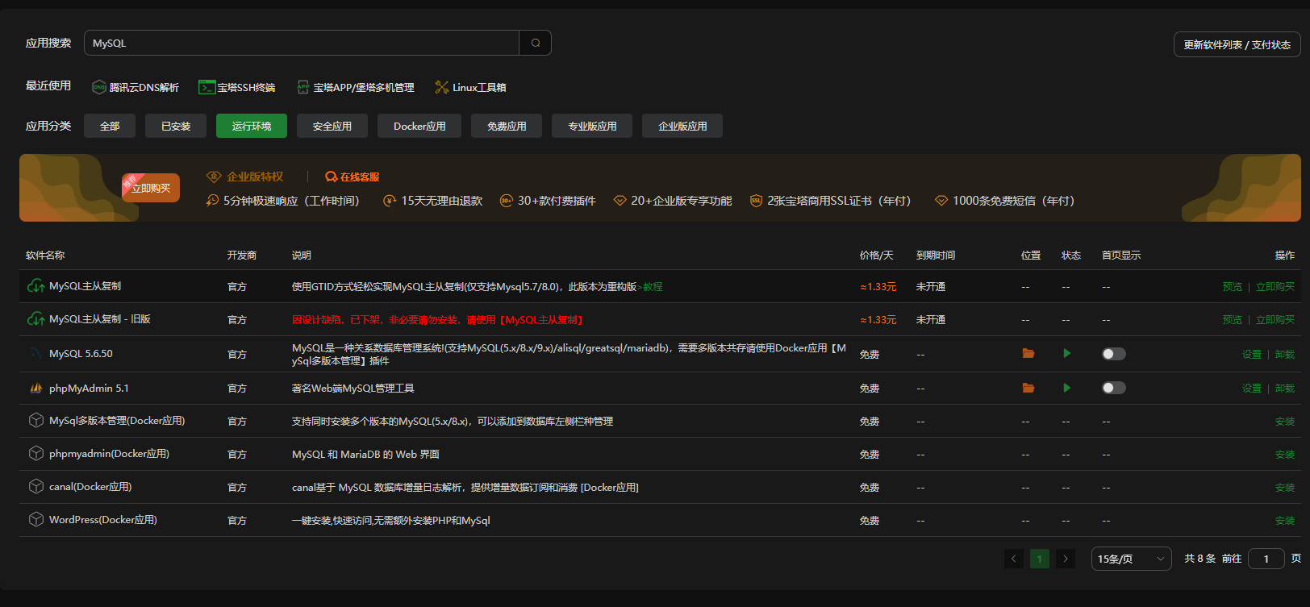1310x607 pixels.
Task: Switch to the 已安装 category tab
Action: [176, 126]
